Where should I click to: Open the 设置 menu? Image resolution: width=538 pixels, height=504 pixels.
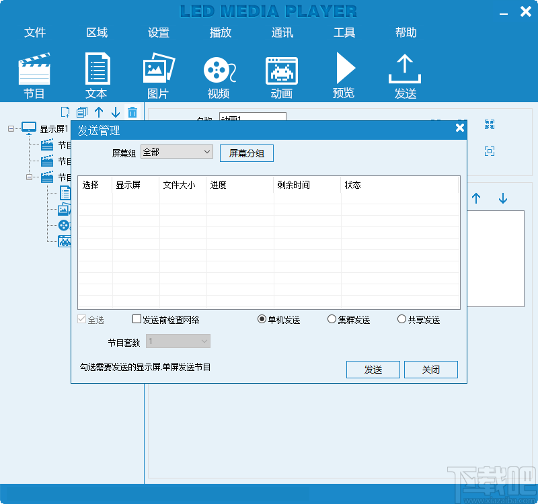[x=158, y=32]
